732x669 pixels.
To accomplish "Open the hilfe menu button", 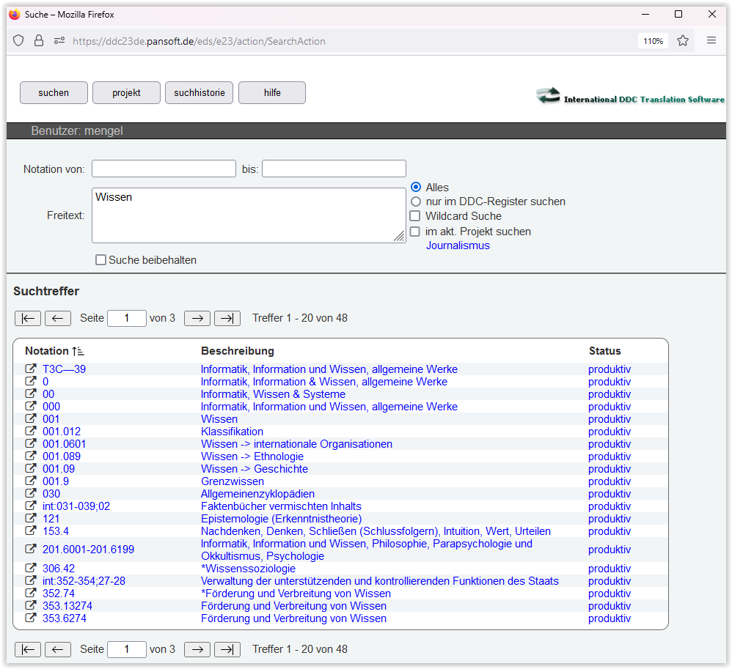I will 272,93.
